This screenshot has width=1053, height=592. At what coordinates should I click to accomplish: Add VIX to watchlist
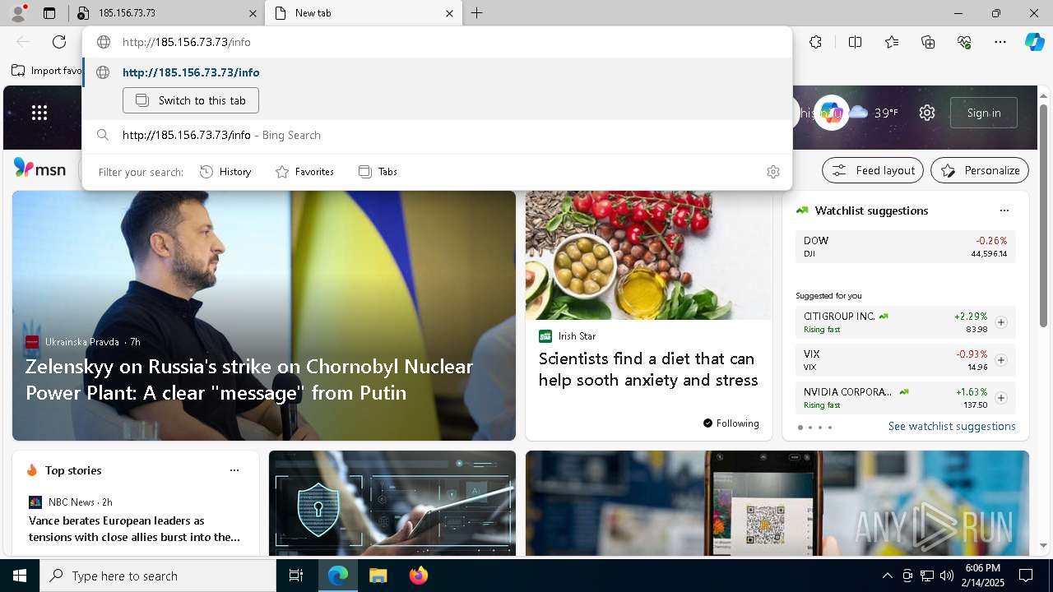pyautogui.click(x=1001, y=360)
